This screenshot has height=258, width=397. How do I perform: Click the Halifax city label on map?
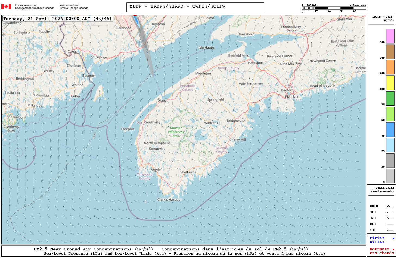coord(291,97)
